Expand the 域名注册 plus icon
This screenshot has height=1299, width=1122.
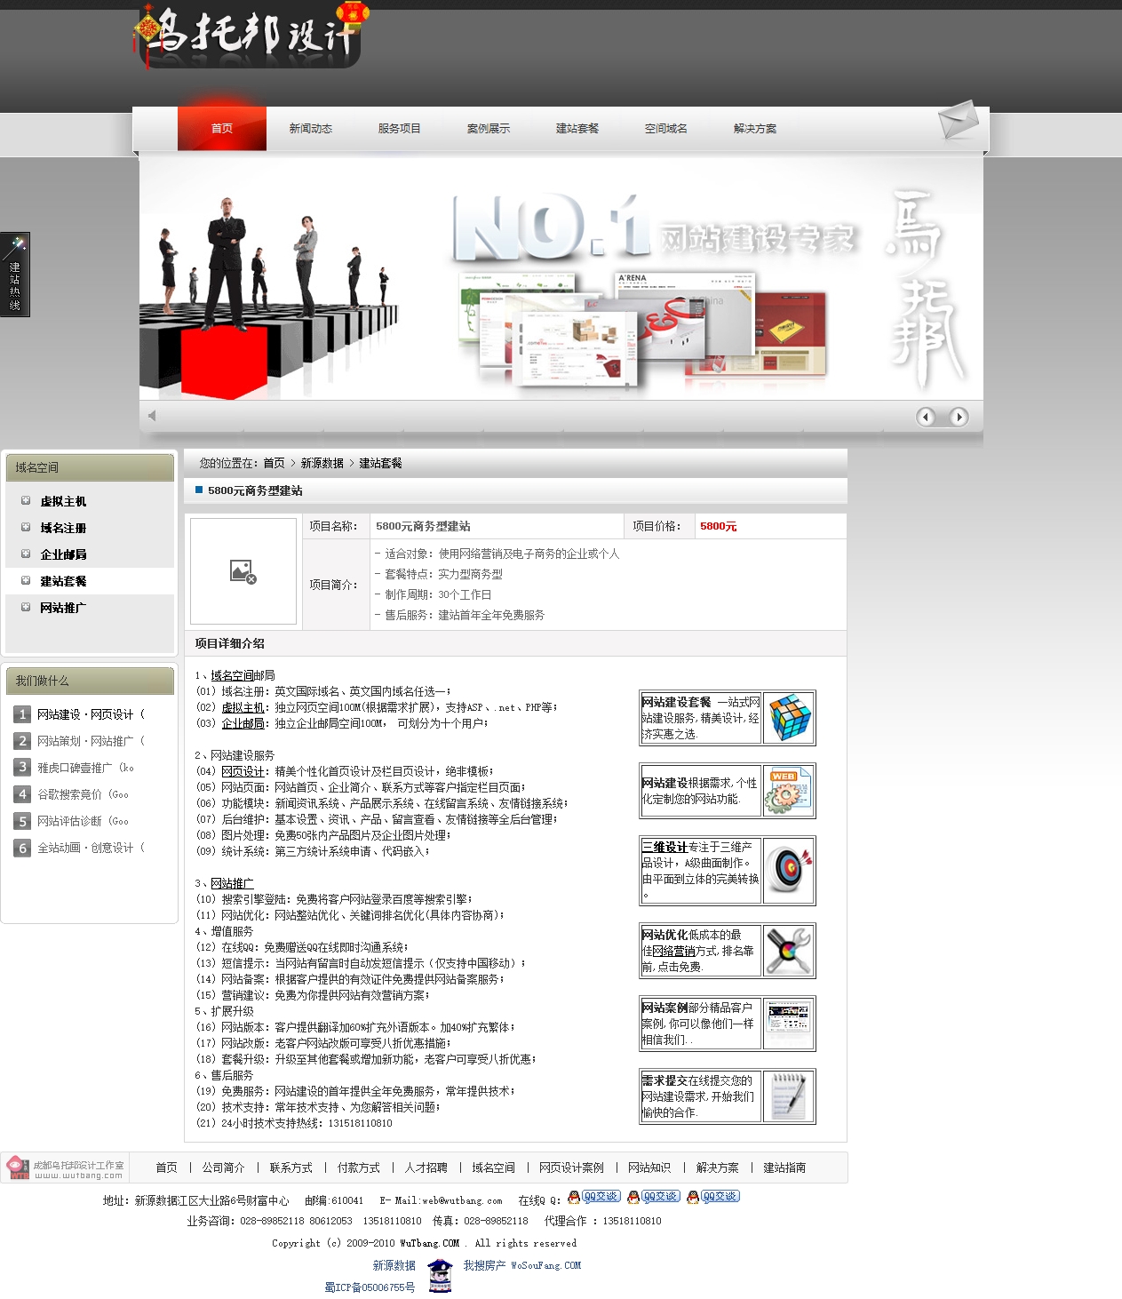coord(26,527)
